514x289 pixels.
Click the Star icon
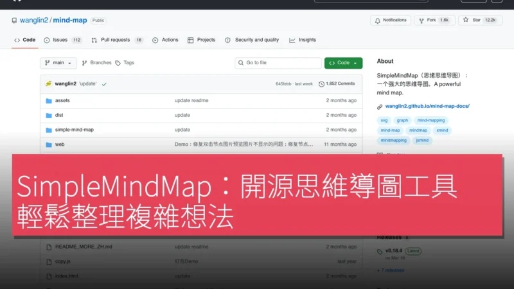point(465,21)
